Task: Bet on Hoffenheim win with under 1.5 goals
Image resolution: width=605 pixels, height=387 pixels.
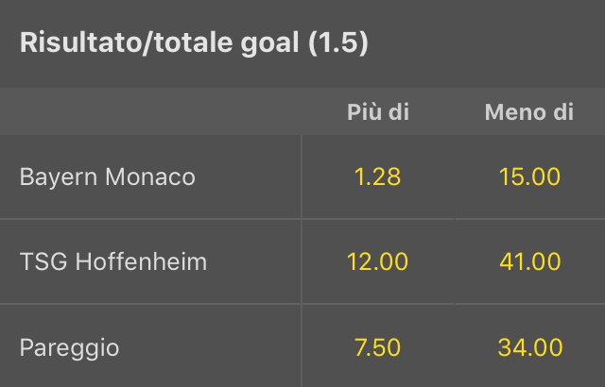Action: click(x=529, y=261)
